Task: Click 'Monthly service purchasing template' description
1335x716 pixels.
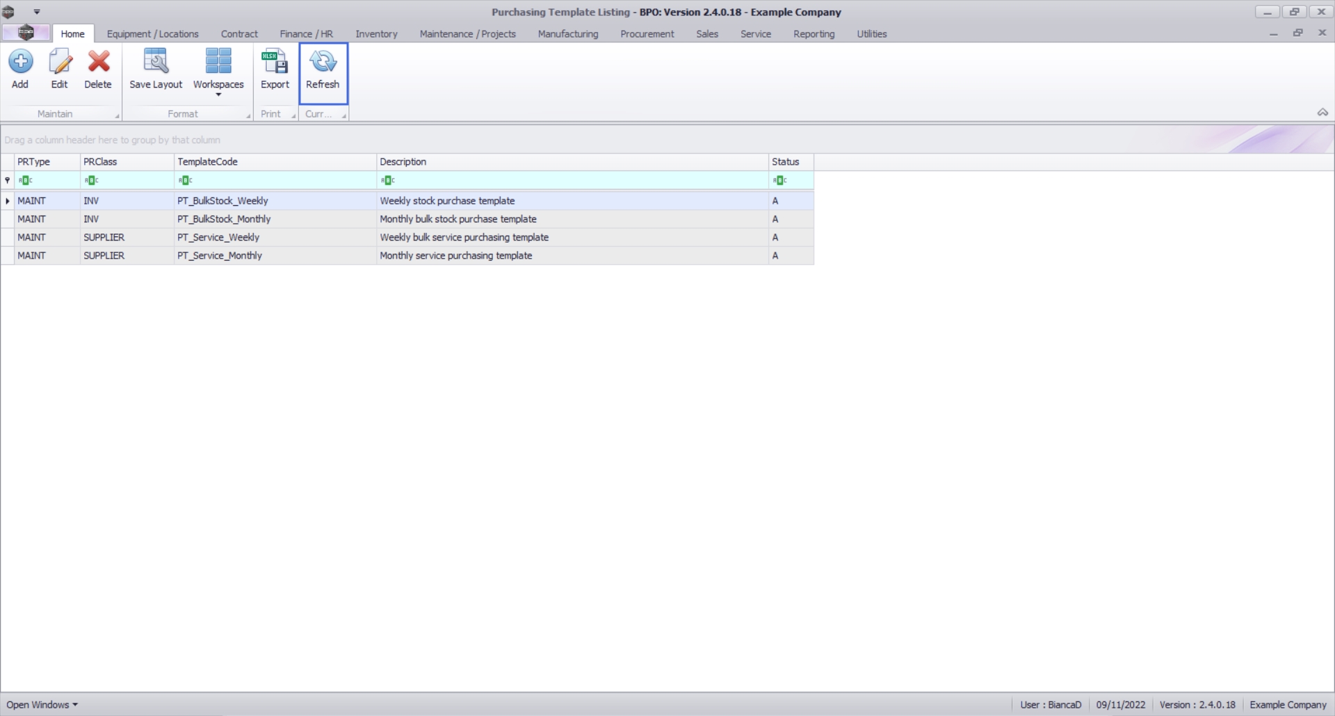Action: click(456, 256)
